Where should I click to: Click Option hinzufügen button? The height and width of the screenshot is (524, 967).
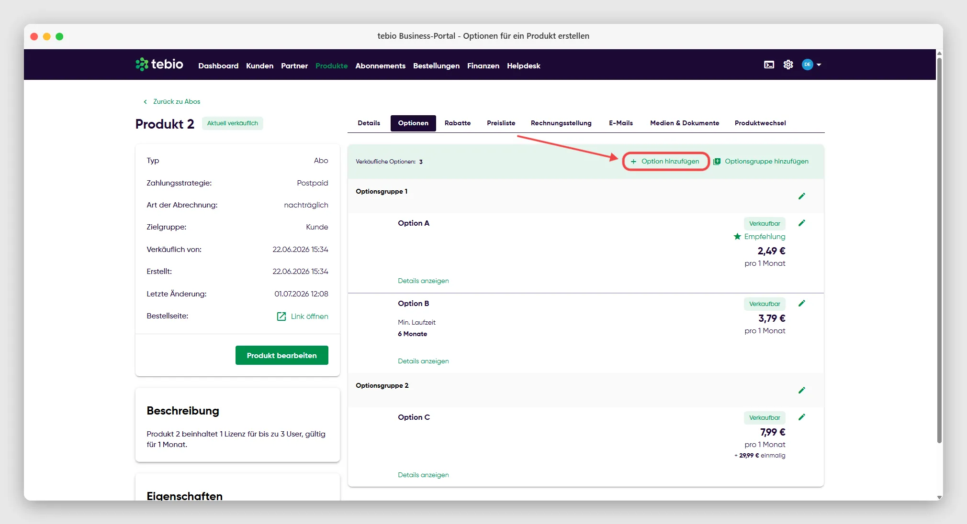click(x=665, y=162)
